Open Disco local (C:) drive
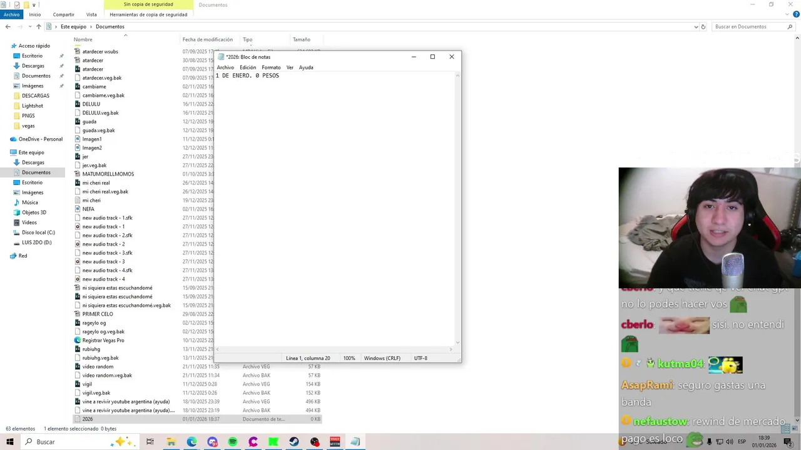Image resolution: width=801 pixels, height=450 pixels. (38, 232)
